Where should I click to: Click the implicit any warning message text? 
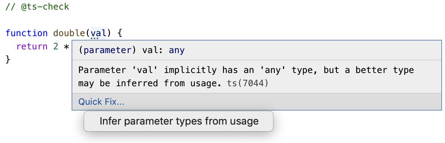246,77
